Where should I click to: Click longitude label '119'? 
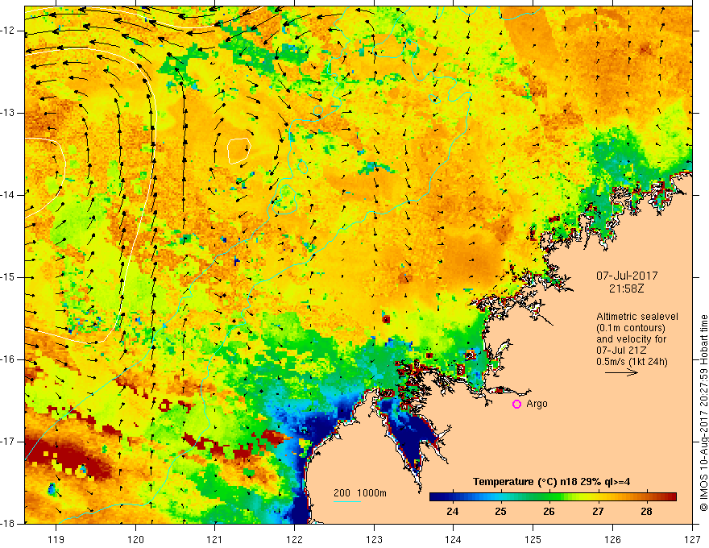[x=56, y=539]
